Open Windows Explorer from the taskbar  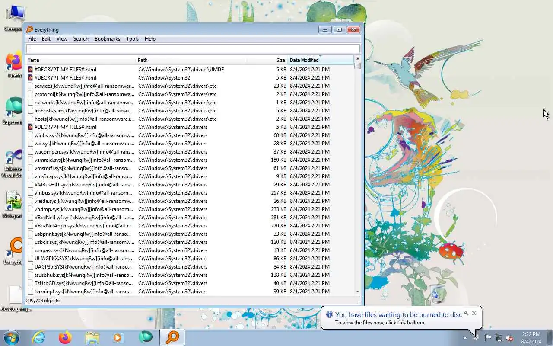92,337
